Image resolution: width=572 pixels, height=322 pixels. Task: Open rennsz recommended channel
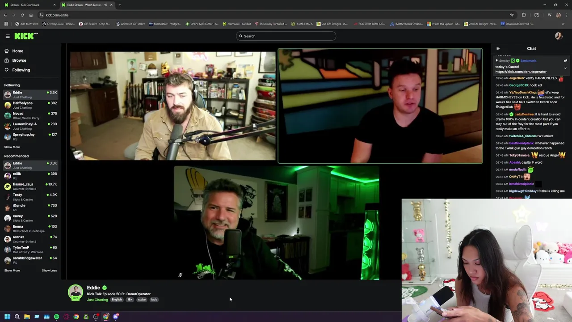coord(30,239)
